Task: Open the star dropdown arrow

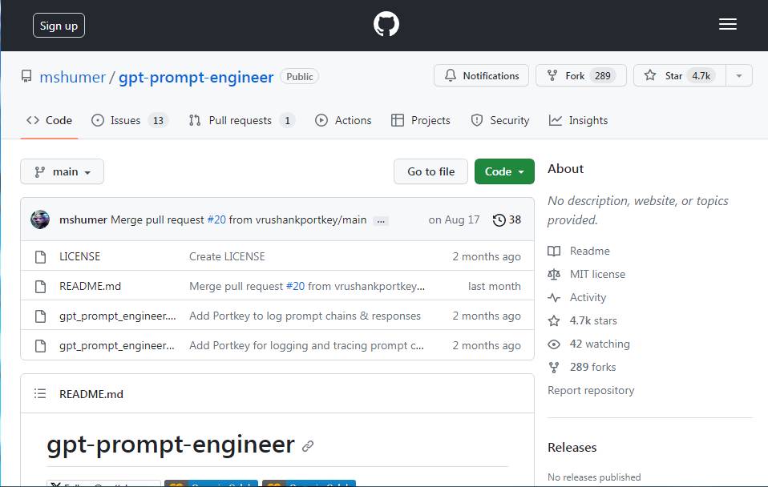Action: click(738, 75)
